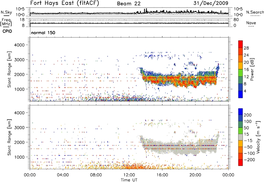Click the red Velocity segment below -200

point(241,163)
